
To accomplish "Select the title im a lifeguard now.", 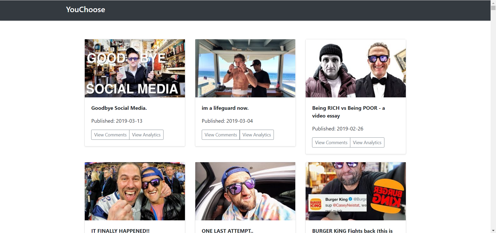I will [x=225, y=108].
